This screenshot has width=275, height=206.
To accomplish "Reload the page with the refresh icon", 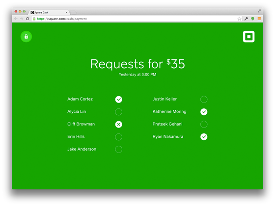I will point(27,19).
